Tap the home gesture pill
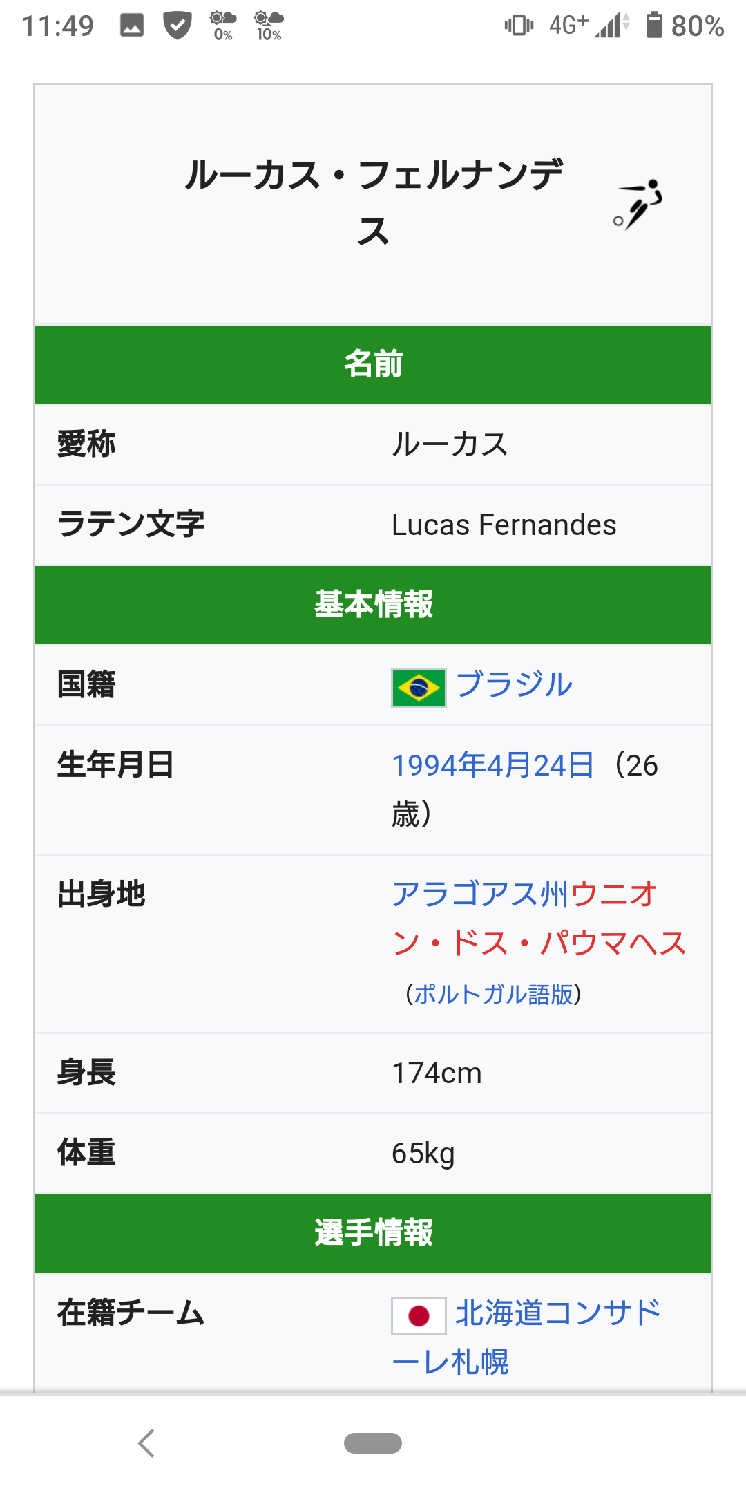The height and width of the screenshot is (1493, 746). click(373, 1443)
